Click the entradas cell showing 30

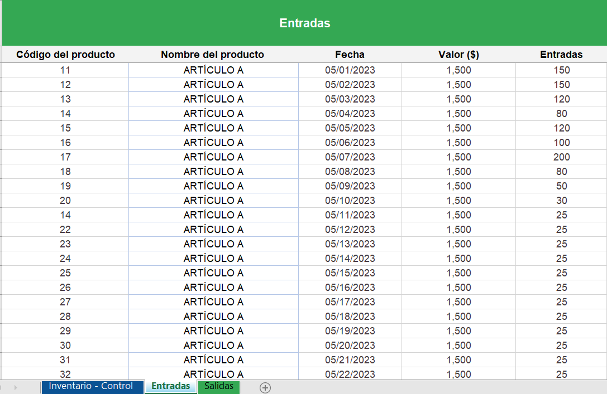pyautogui.click(x=561, y=200)
